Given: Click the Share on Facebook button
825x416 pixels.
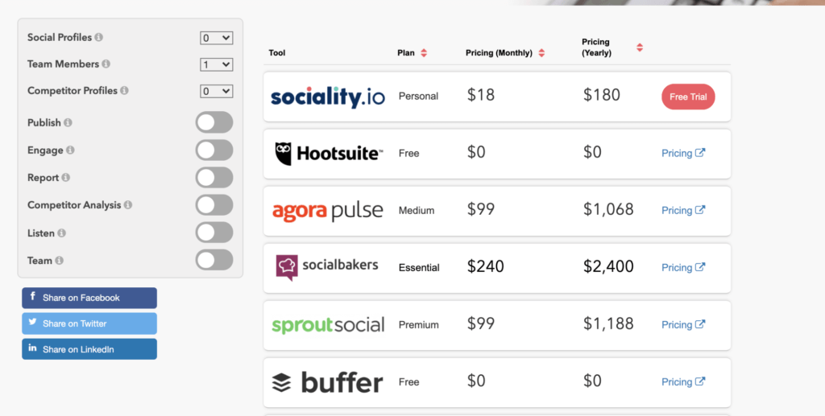Looking at the screenshot, I should click(x=89, y=298).
